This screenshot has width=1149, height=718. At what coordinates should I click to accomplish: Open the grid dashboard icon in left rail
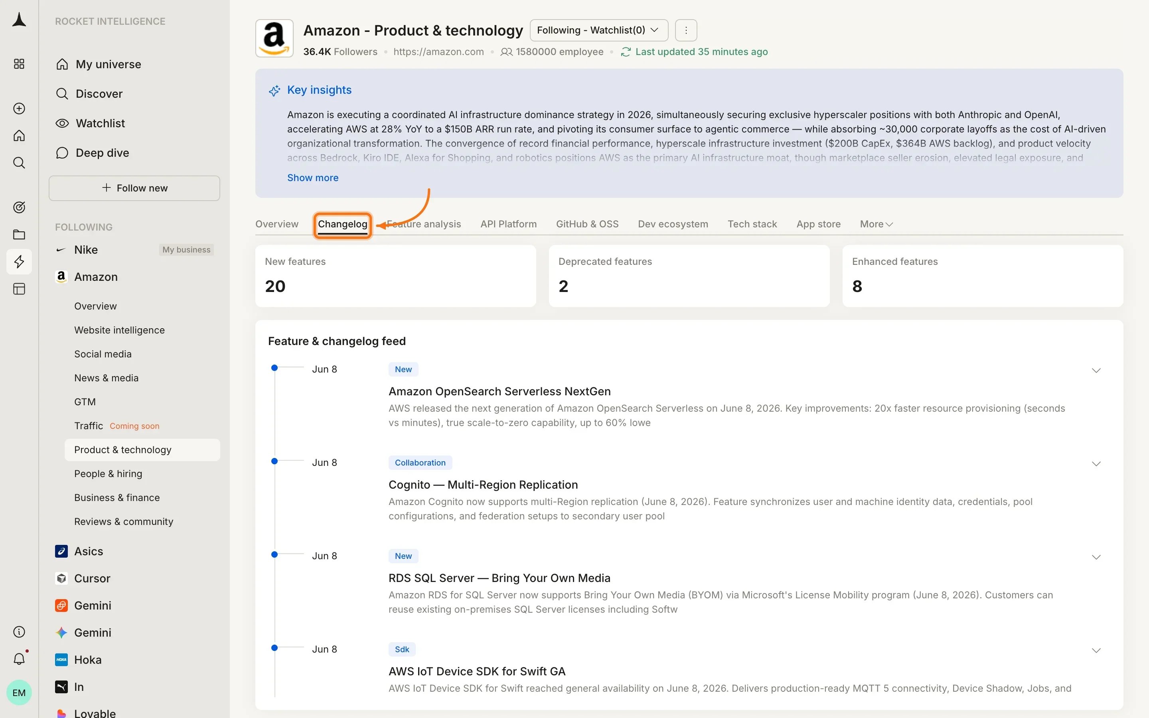coord(19,64)
